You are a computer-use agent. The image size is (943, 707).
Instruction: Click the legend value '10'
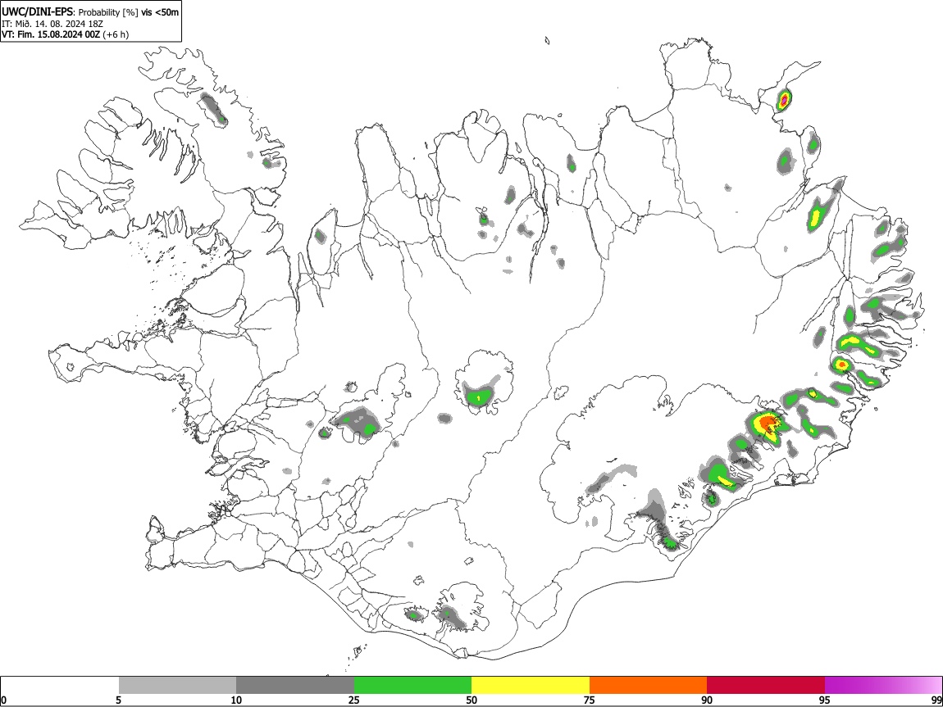(x=236, y=700)
